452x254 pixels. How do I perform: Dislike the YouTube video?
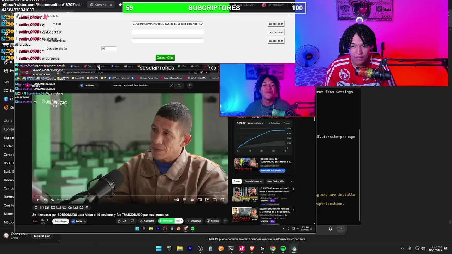132,221
